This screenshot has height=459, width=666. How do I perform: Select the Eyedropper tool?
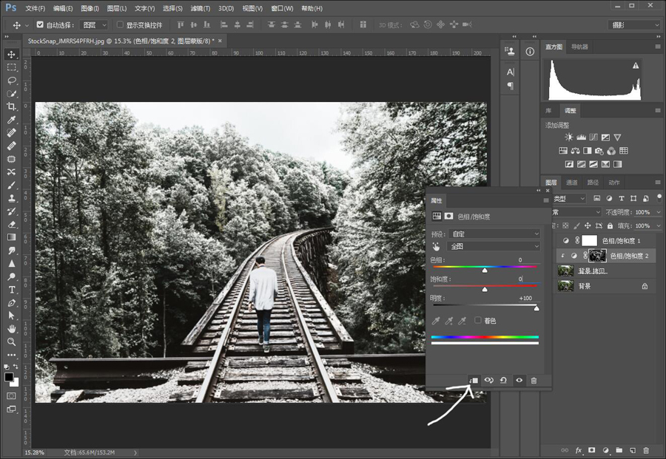pyautogui.click(x=11, y=120)
